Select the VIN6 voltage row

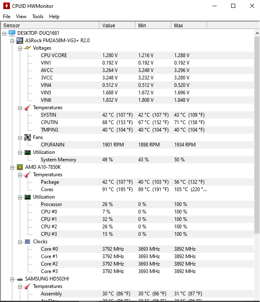coord(147,100)
